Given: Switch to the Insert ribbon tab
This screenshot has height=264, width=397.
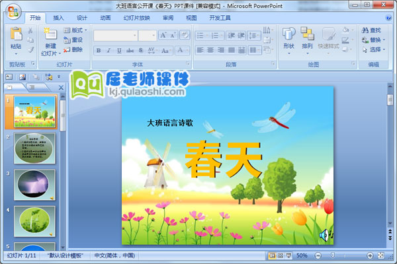Looking at the screenshot, I should pyautogui.click(x=58, y=18).
